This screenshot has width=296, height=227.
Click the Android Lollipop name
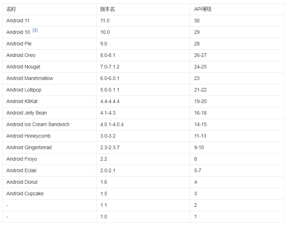tap(24, 90)
